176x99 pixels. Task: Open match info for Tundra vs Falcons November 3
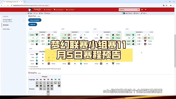click(107, 38)
